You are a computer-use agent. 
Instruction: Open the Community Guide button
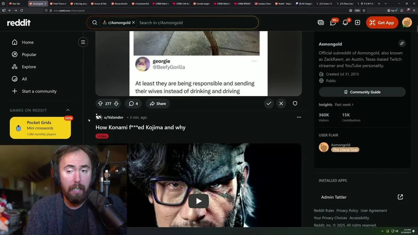(x=362, y=92)
